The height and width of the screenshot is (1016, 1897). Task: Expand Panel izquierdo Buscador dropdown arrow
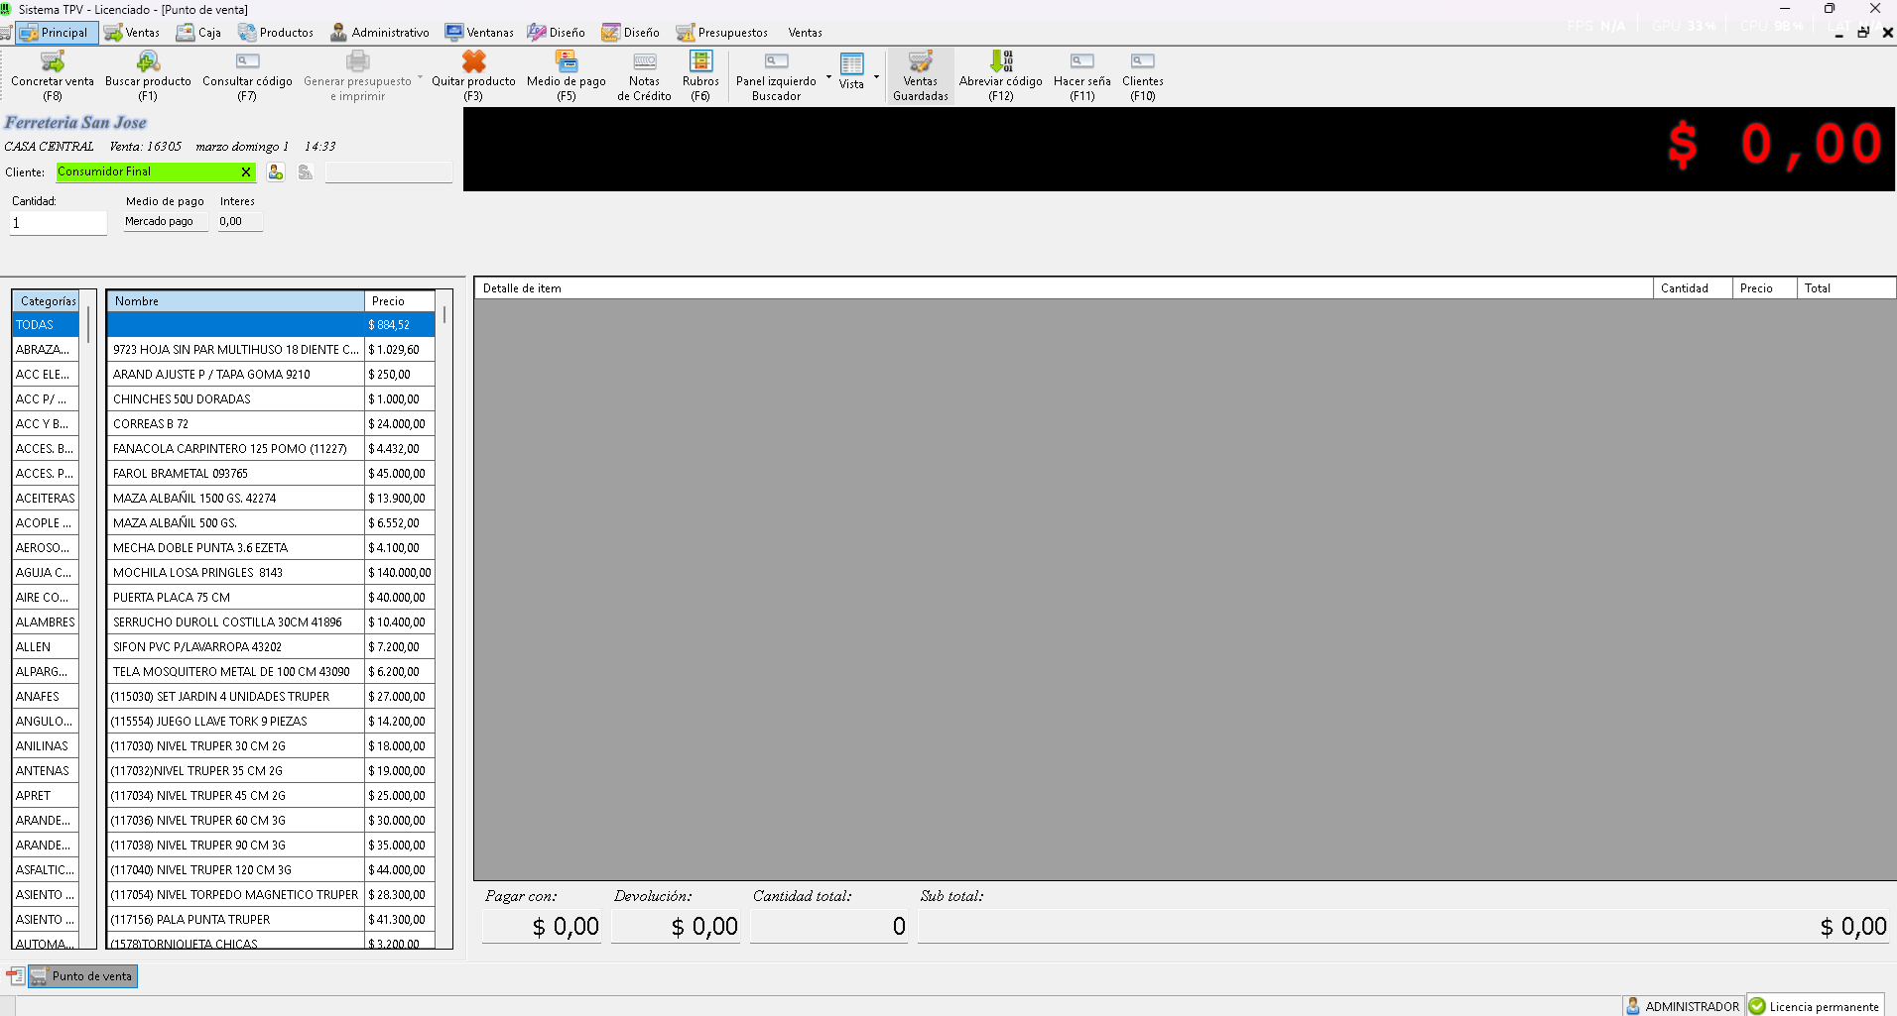point(828,76)
